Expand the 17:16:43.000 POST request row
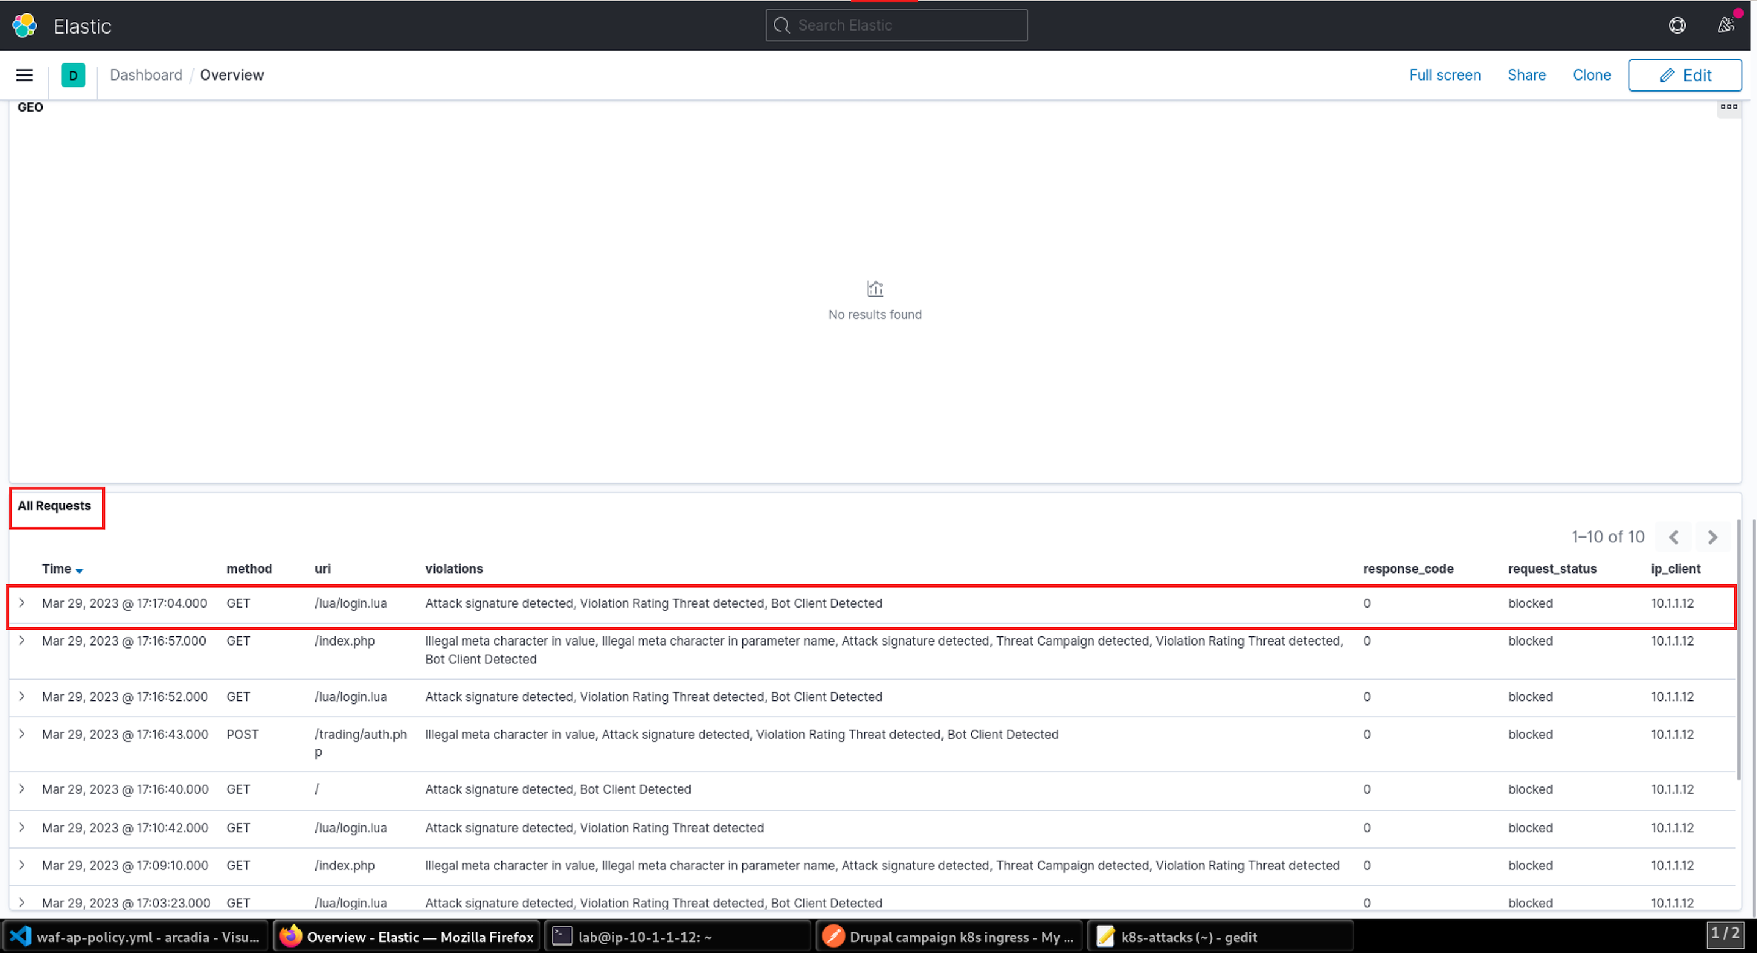The width and height of the screenshot is (1757, 953). tap(22, 734)
